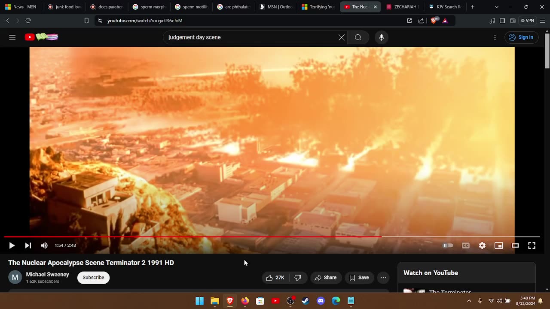Open the player settings gear
Screen dimensions: 550x309
(x=482, y=245)
